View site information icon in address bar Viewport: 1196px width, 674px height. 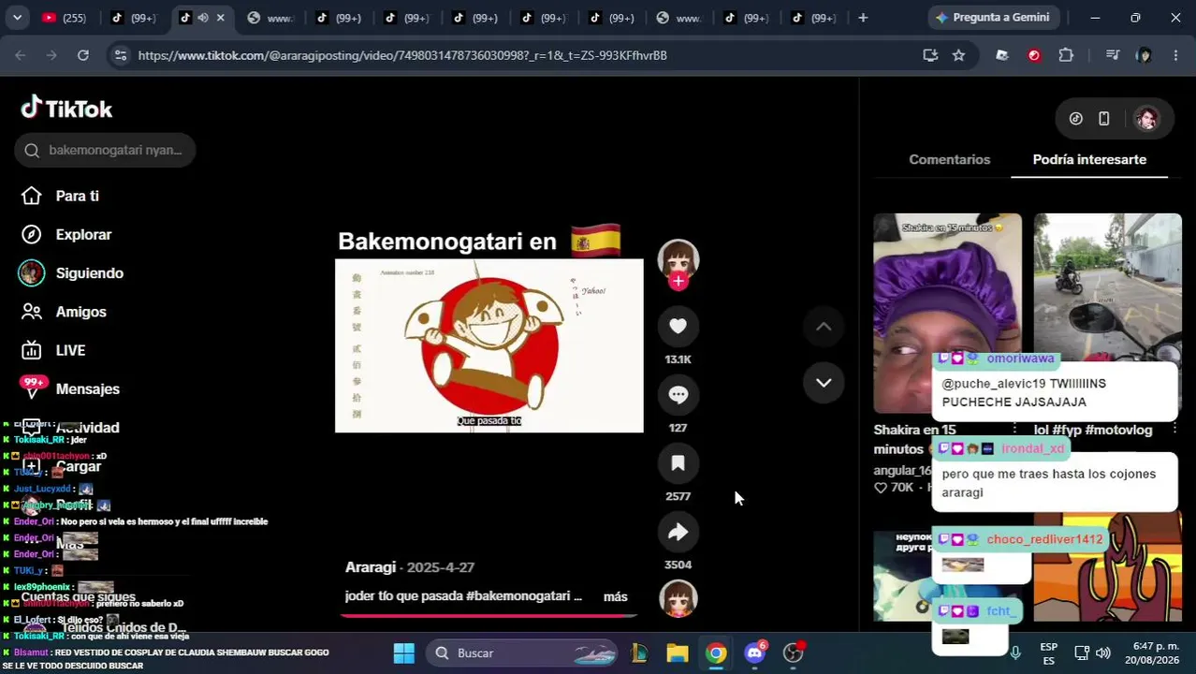(x=120, y=55)
